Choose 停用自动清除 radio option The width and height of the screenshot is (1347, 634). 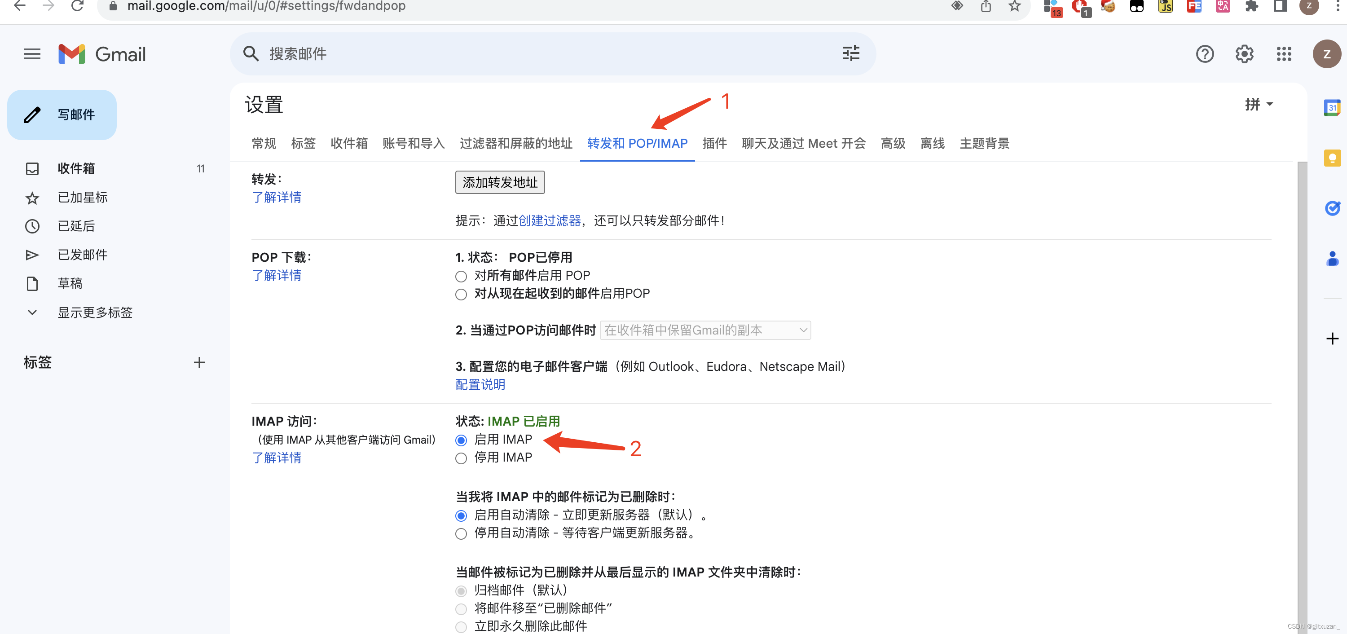click(461, 533)
